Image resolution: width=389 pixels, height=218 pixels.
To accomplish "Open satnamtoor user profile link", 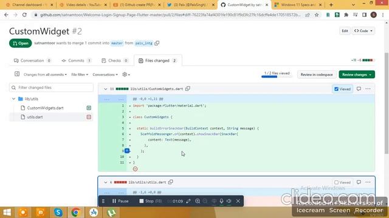I will [44, 43].
